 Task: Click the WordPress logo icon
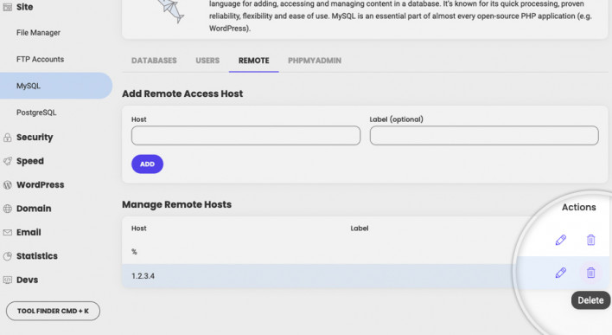tap(8, 185)
